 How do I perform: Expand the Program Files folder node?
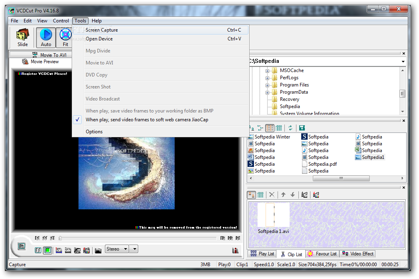pos(267,85)
